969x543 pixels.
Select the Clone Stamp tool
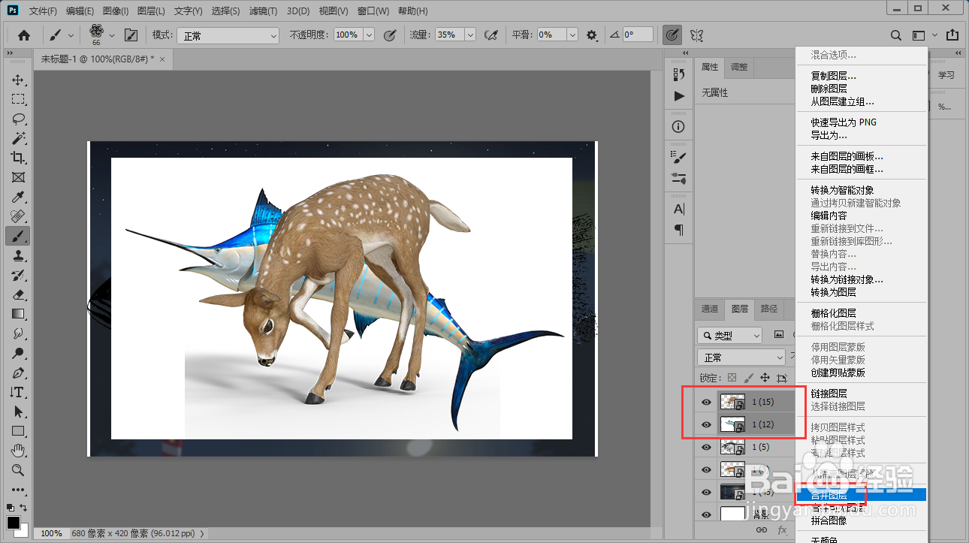pos(18,256)
